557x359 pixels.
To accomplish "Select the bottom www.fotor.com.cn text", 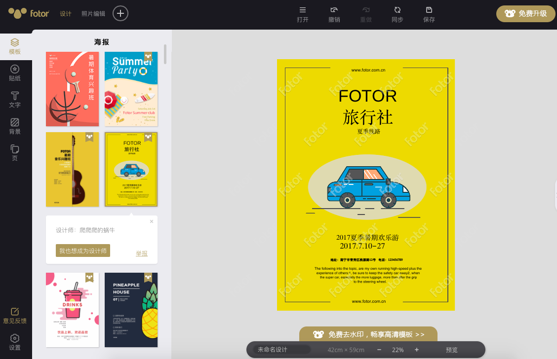I will tap(369, 301).
